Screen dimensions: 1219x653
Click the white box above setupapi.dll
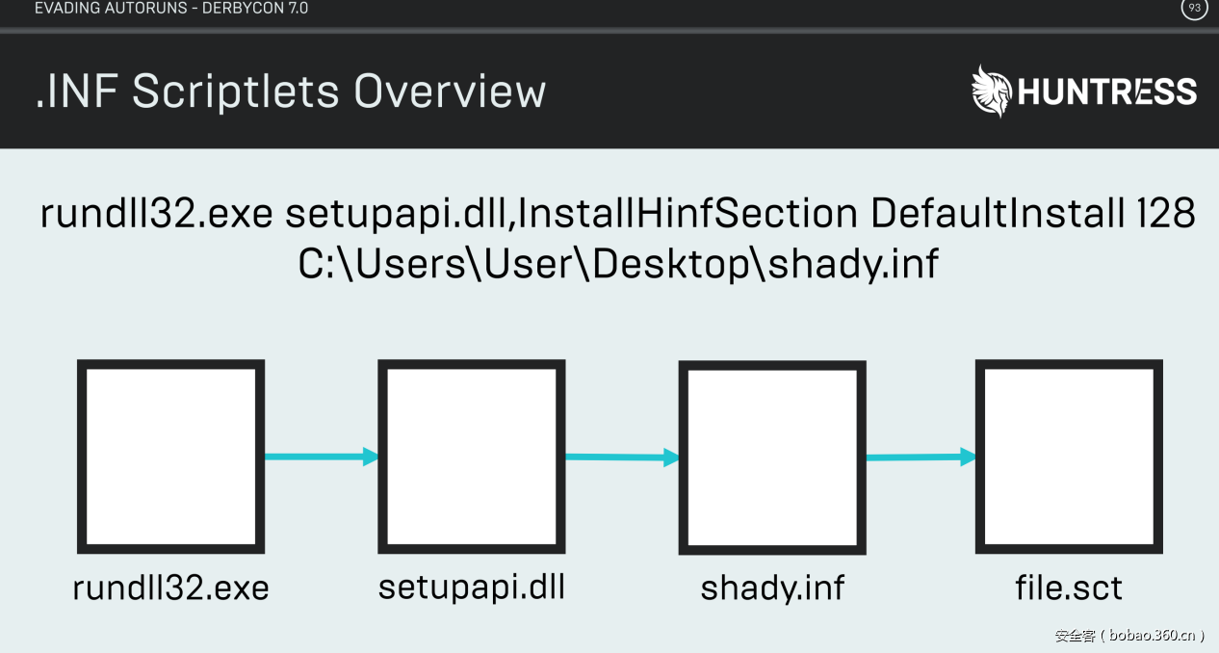(471, 457)
